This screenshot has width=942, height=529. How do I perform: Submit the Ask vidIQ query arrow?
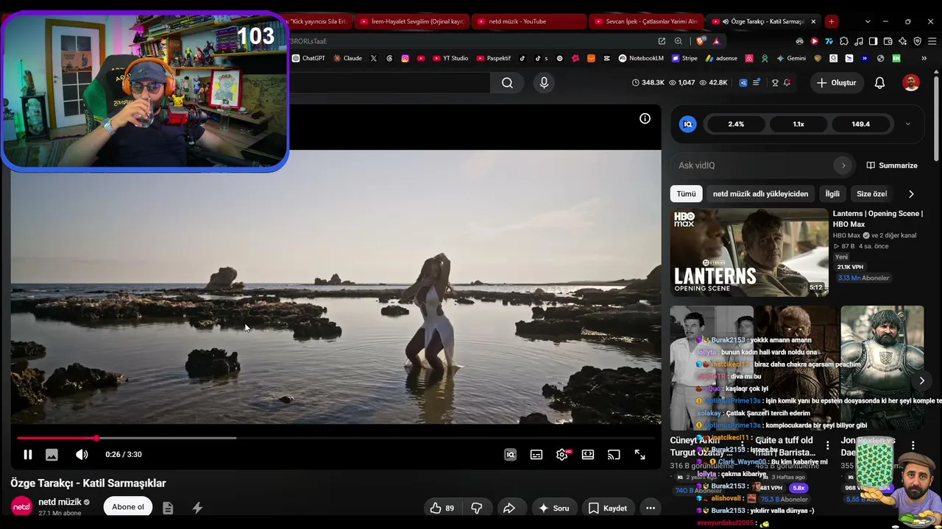tap(843, 165)
